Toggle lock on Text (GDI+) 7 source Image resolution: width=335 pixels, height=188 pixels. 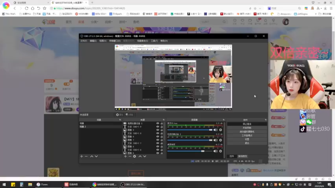pyautogui.click(x=162, y=143)
